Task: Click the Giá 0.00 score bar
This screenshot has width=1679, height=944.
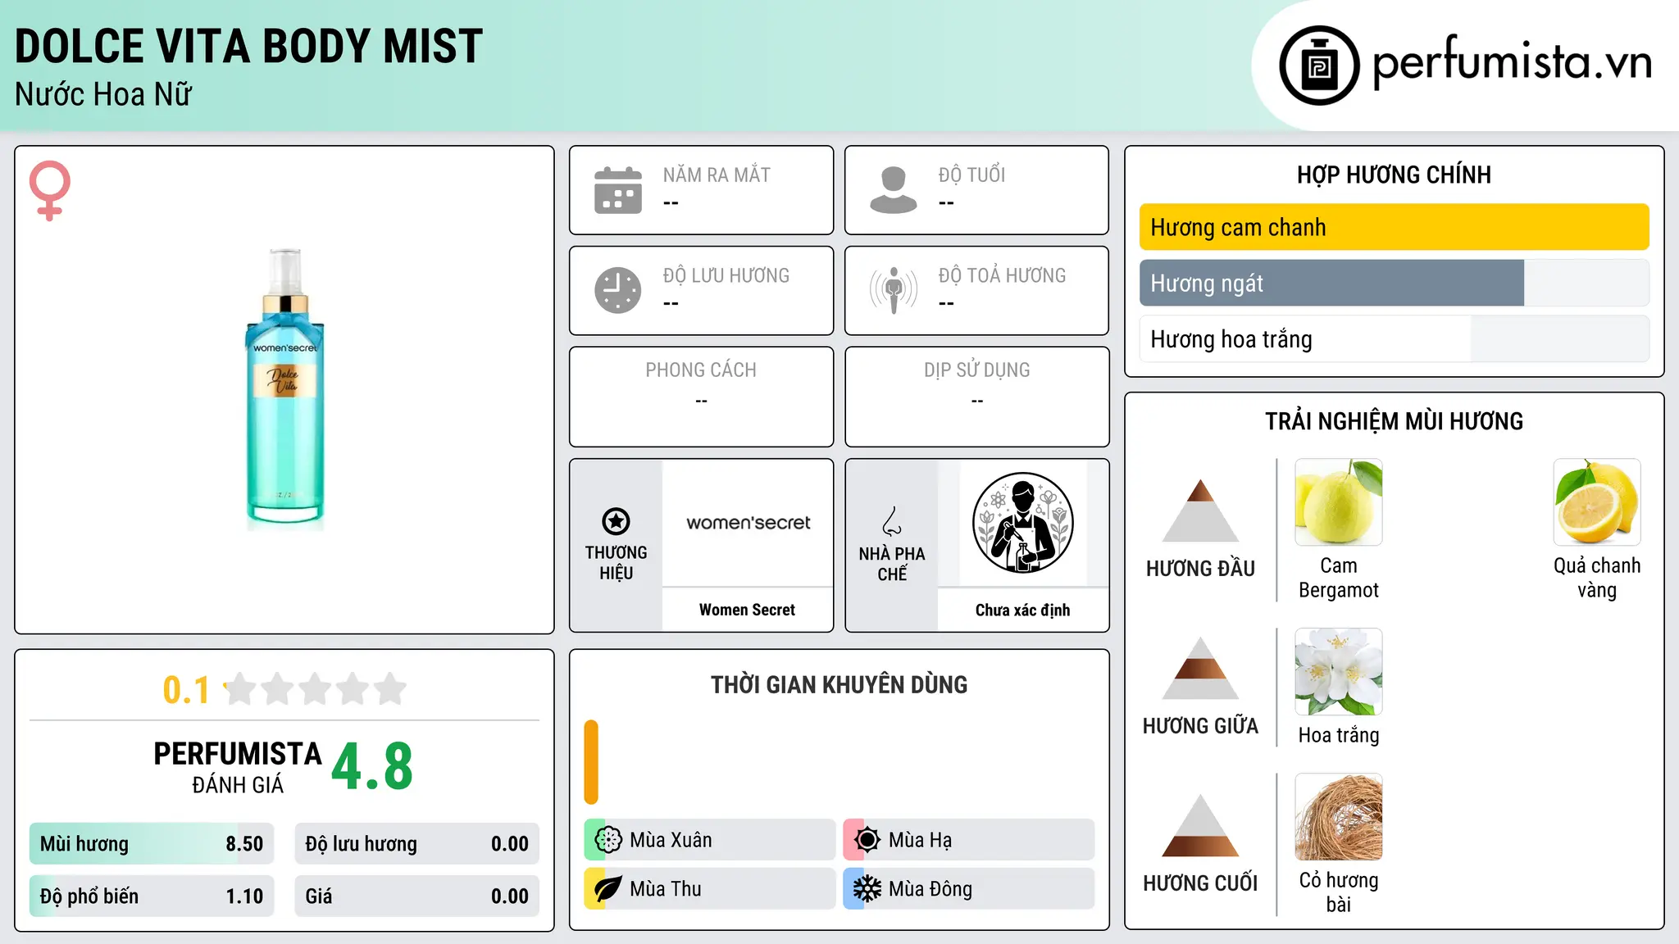Action: pyautogui.click(x=416, y=896)
